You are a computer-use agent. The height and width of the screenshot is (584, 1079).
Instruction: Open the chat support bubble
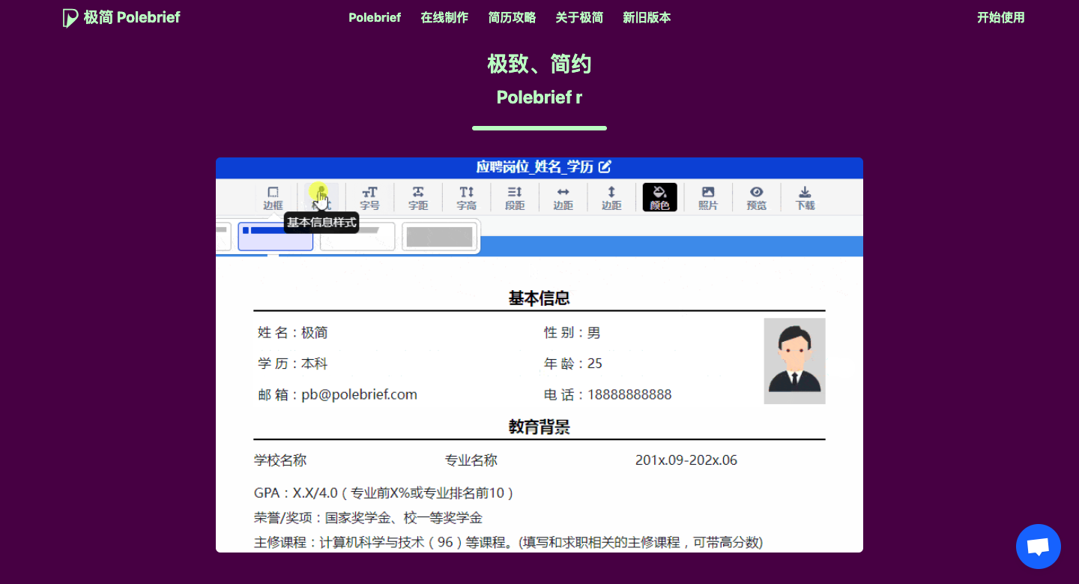(x=1038, y=547)
